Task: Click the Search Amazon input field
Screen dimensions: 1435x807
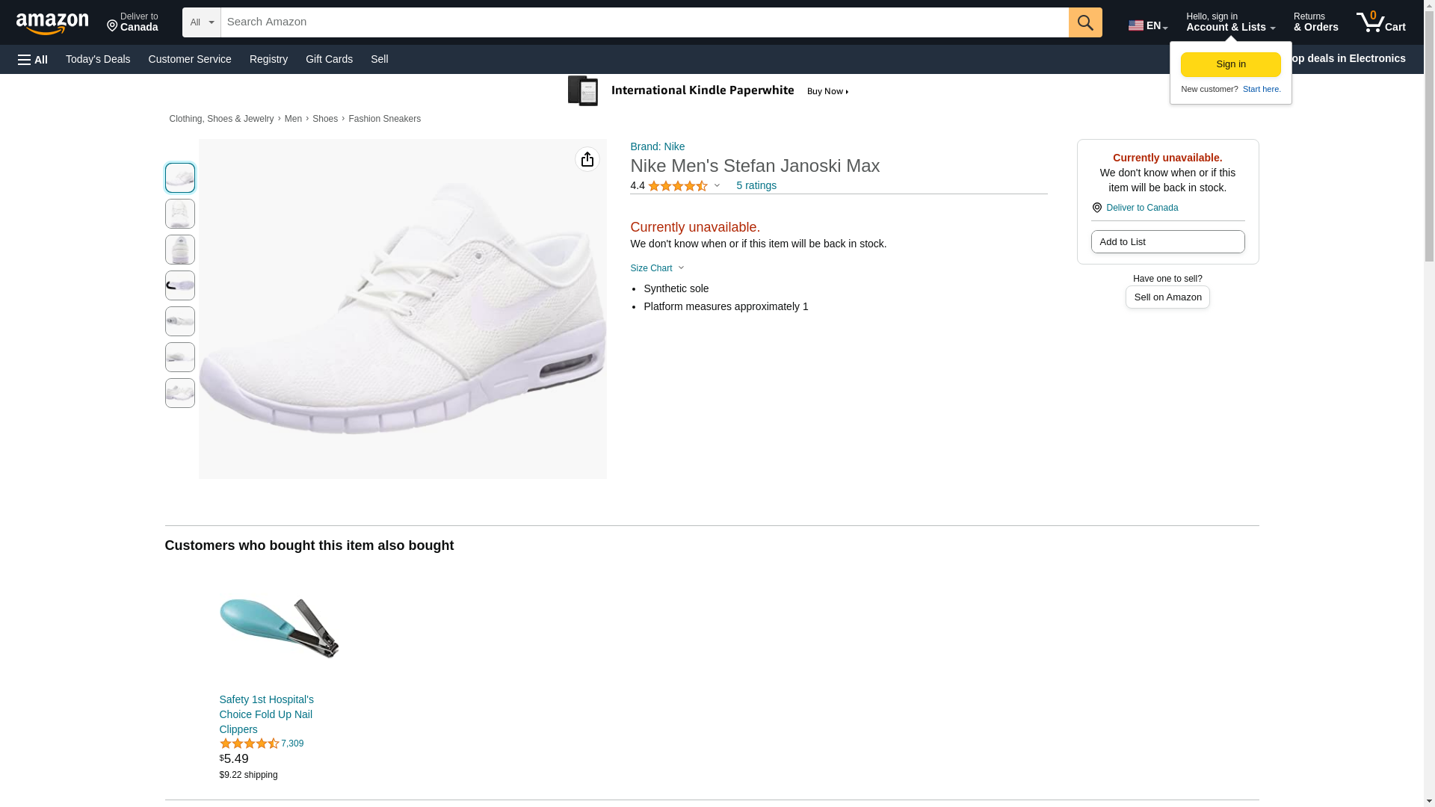Action: (644, 22)
